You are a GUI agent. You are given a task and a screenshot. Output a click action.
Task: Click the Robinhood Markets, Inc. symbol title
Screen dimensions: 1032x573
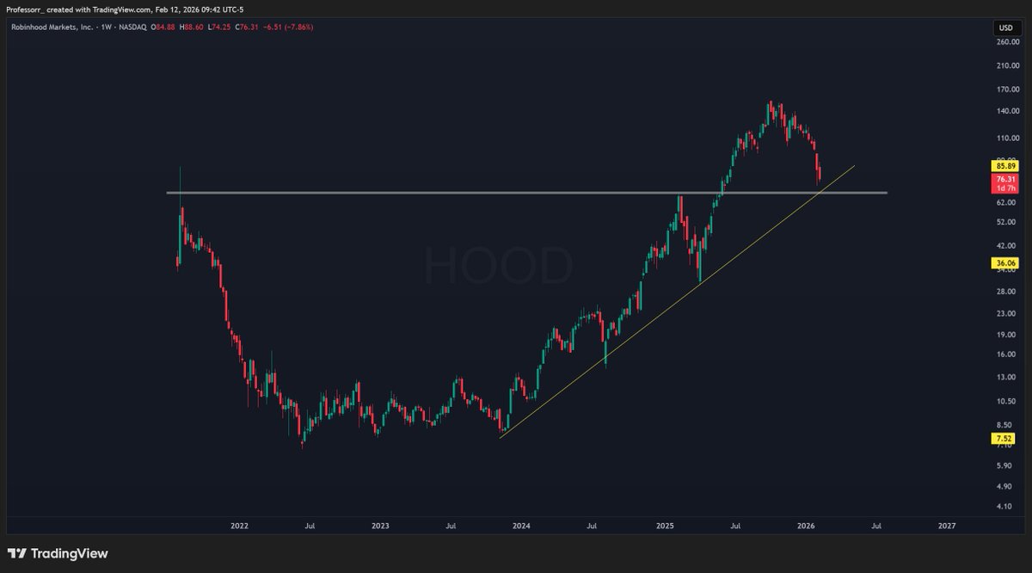[51, 27]
